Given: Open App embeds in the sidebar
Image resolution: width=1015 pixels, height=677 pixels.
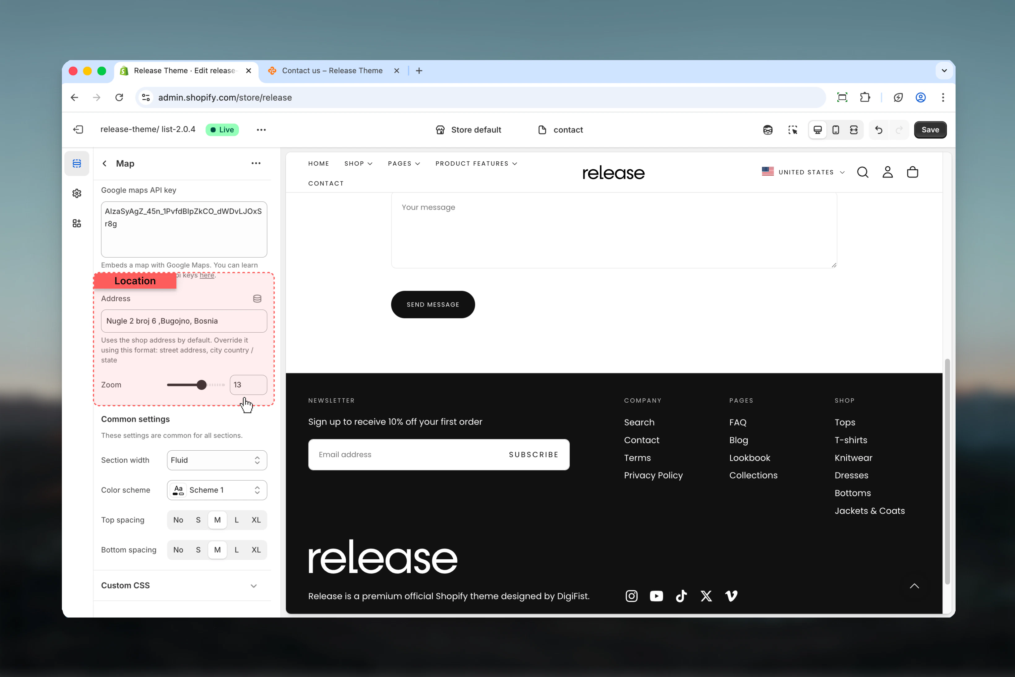Looking at the screenshot, I should [x=77, y=223].
